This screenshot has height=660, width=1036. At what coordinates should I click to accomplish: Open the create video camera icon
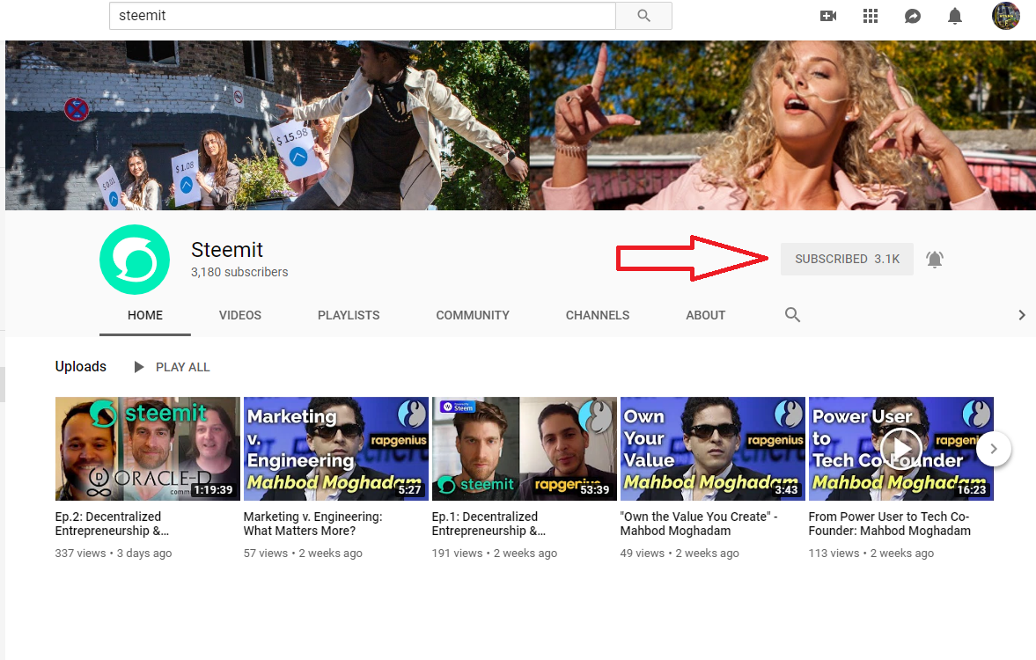click(x=828, y=16)
